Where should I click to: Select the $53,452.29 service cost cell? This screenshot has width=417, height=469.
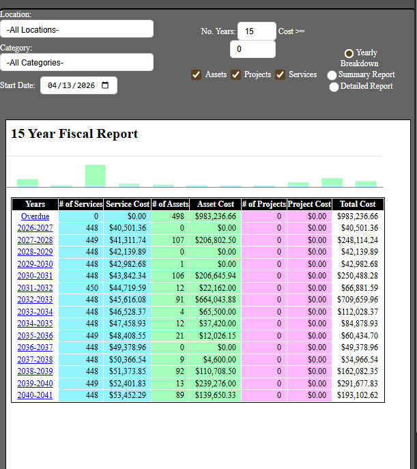tap(128, 395)
